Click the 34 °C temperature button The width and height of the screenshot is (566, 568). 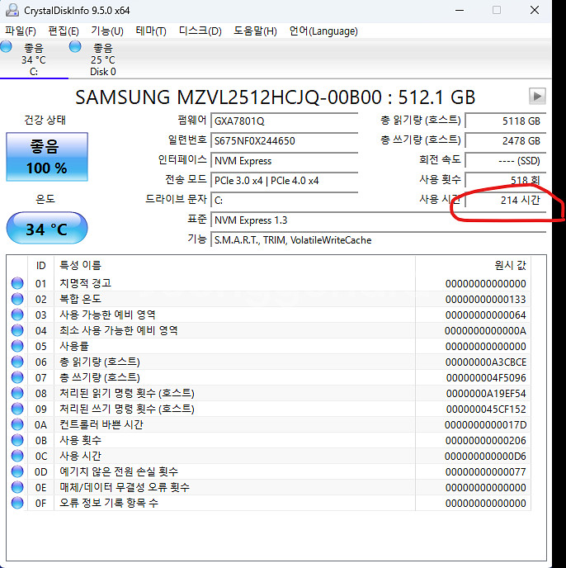pos(47,228)
